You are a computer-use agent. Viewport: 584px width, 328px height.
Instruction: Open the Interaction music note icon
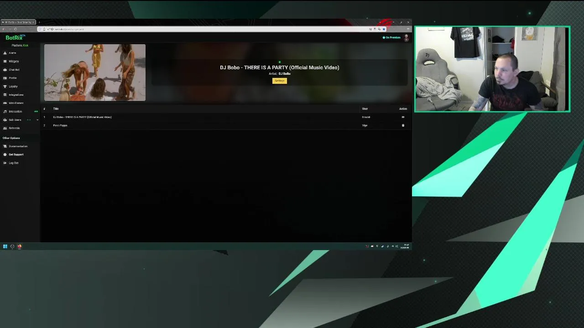5,111
